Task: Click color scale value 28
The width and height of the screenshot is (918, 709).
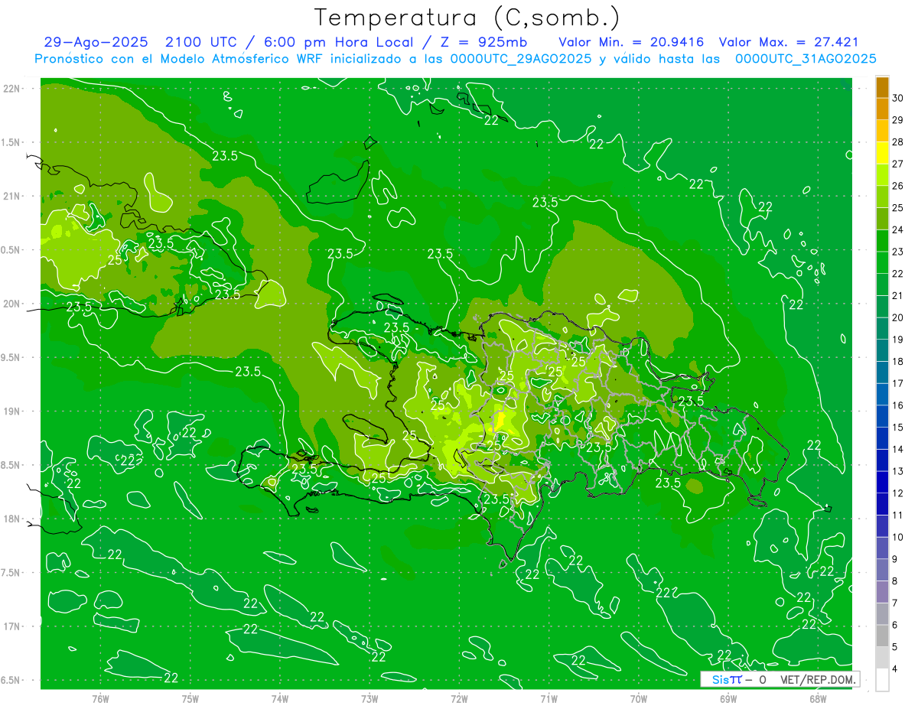Action: [x=898, y=141]
